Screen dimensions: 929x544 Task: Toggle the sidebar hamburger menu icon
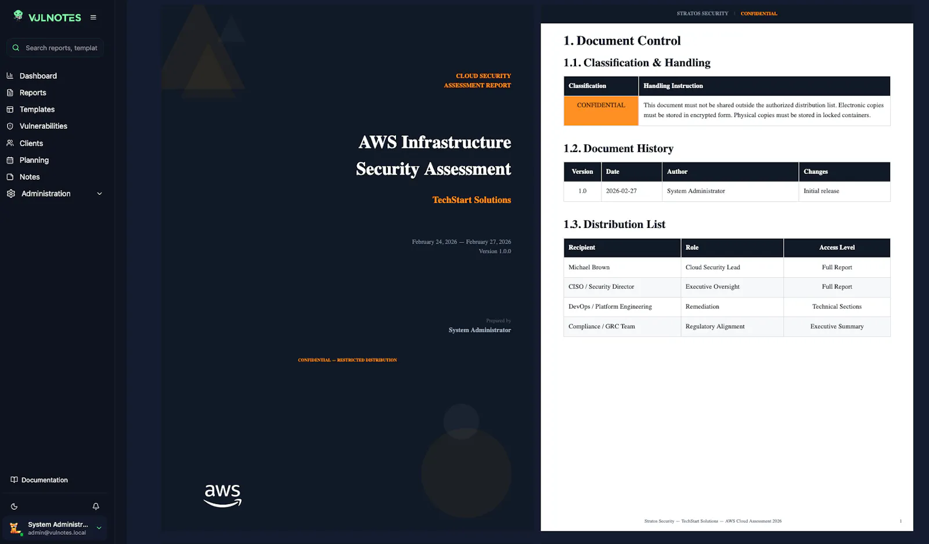(x=93, y=17)
